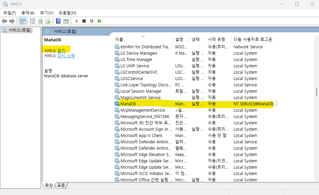Select Microsoft Edge Elevation S... service
The image size is (319, 195).
pos(146,154)
